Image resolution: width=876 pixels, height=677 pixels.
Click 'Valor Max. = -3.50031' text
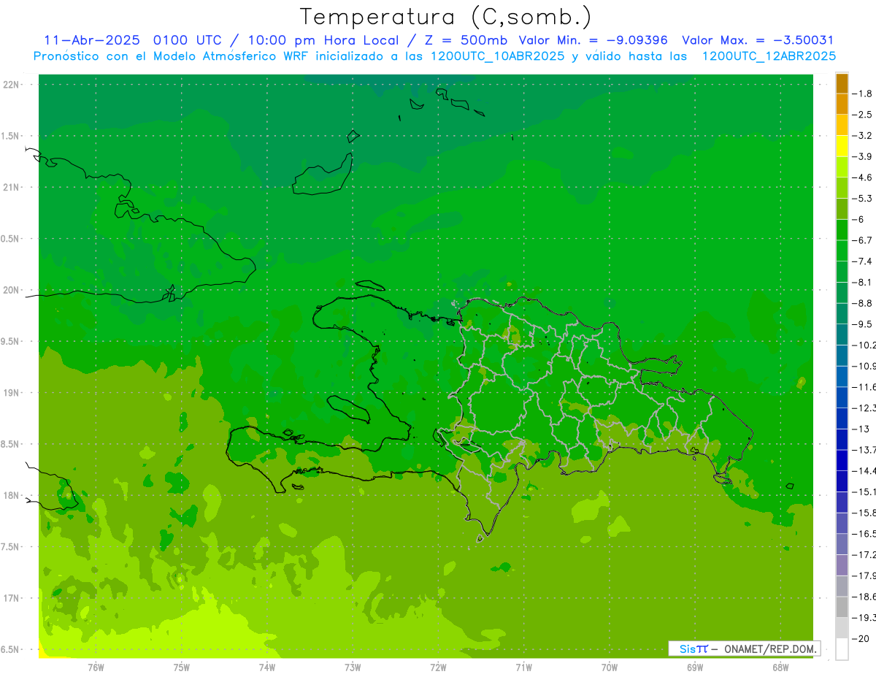pyautogui.click(x=758, y=40)
